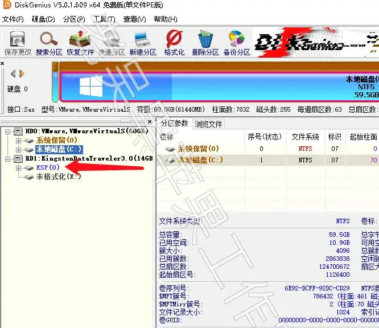The image size is (379, 328).
Task: Select 系统保留(0) in the tree
Action: point(56,140)
